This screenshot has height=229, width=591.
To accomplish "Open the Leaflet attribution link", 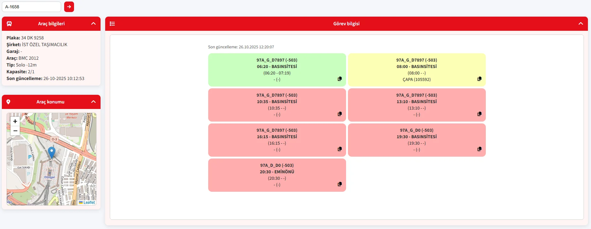I will point(89,203).
